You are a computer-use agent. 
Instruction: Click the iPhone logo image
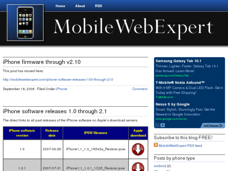(x=25, y=23)
